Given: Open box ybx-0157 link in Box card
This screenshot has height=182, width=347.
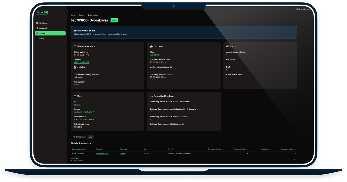Looking at the screenshot, I should (77, 105).
